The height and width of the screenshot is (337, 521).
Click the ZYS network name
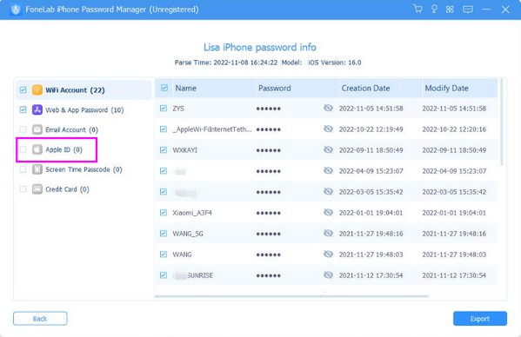pos(178,109)
